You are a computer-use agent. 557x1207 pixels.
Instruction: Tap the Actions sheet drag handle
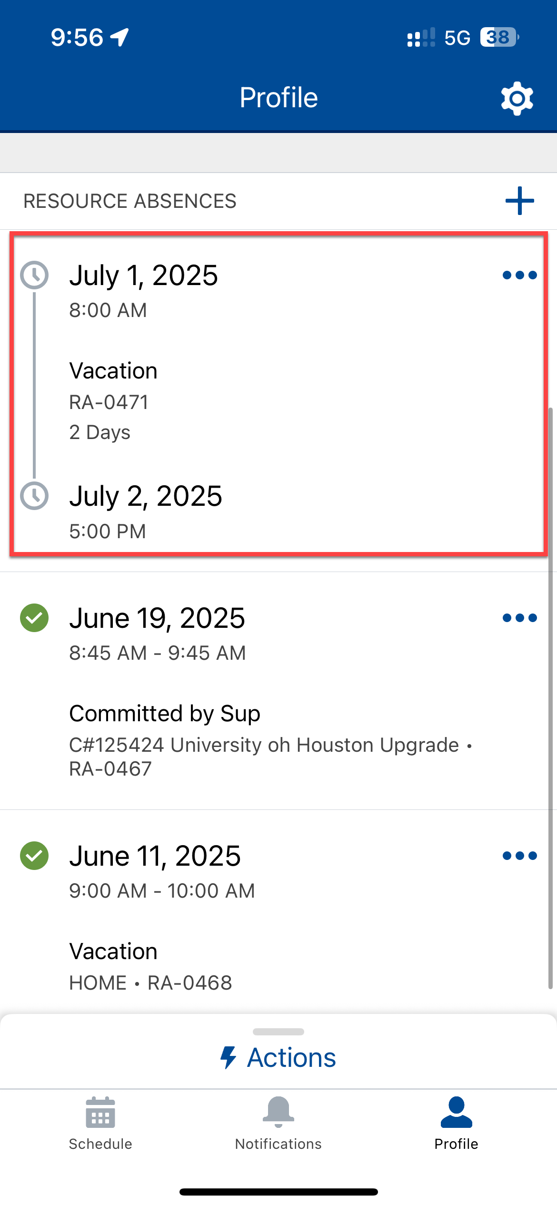coord(278,1032)
